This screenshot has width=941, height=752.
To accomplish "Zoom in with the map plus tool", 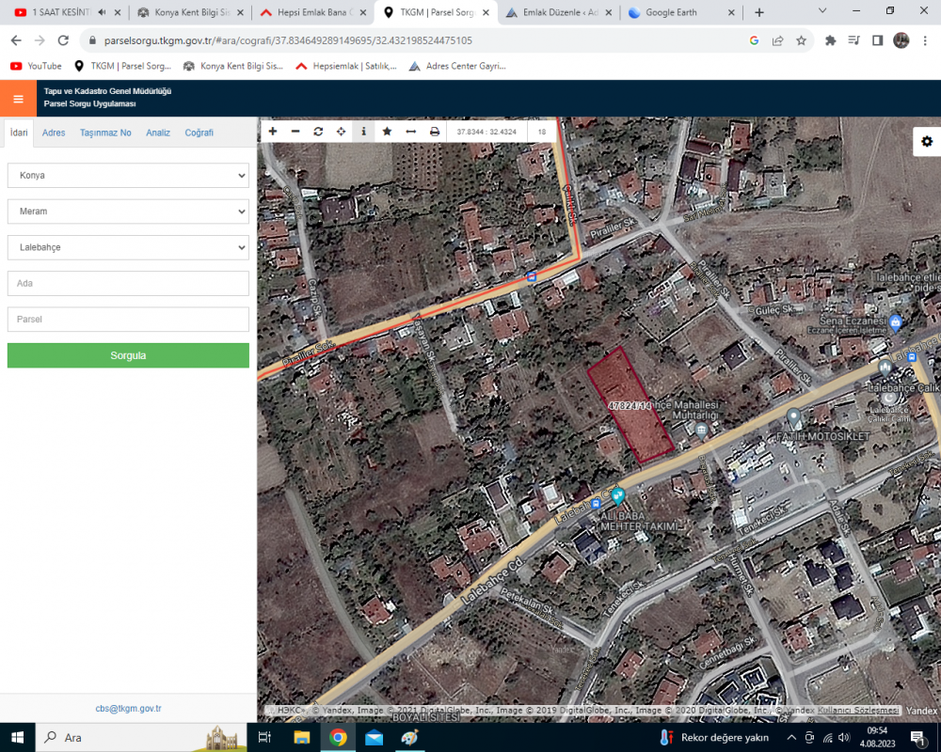I will click(x=273, y=132).
